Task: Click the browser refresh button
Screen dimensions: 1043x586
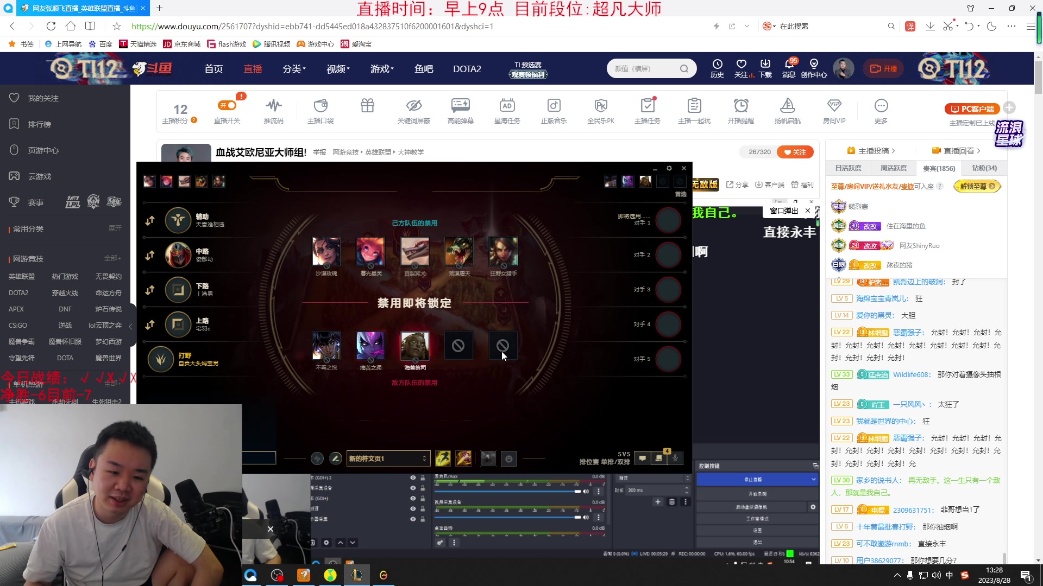Action: tap(51, 26)
